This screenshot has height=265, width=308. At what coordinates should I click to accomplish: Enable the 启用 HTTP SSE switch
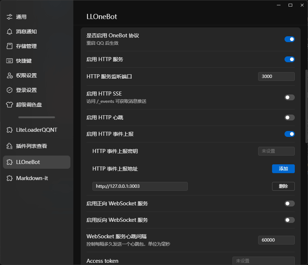pyautogui.click(x=290, y=97)
